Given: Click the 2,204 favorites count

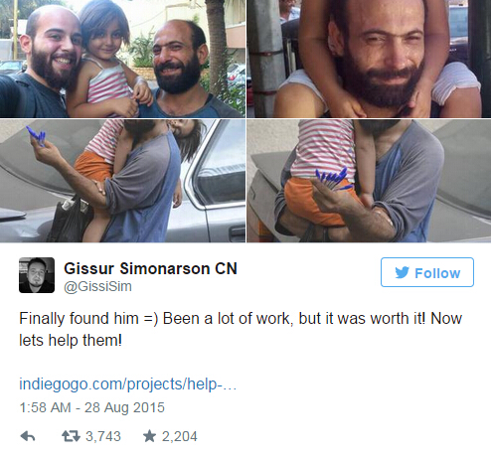Looking at the screenshot, I should pyautogui.click(x=179, y=436).
